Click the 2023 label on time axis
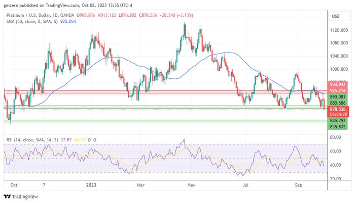Viewport: 355px width, 203px height. pyautogui.click(x=91, y=185)
